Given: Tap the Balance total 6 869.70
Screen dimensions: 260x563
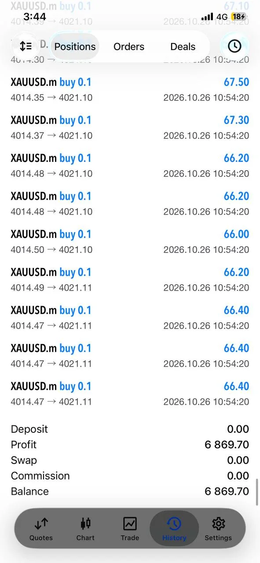Looking at the screenshot, I should click(227, 491).
